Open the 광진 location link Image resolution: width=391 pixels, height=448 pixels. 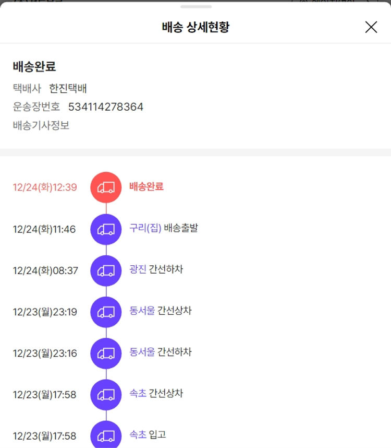pos(138,269)
